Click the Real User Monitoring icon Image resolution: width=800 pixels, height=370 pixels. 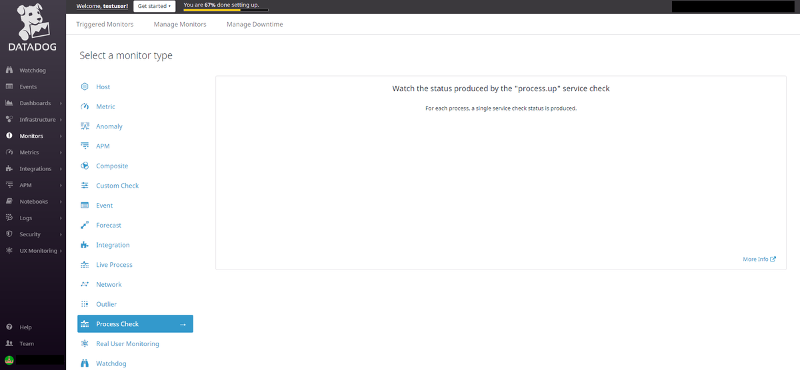tap(85, 343)
